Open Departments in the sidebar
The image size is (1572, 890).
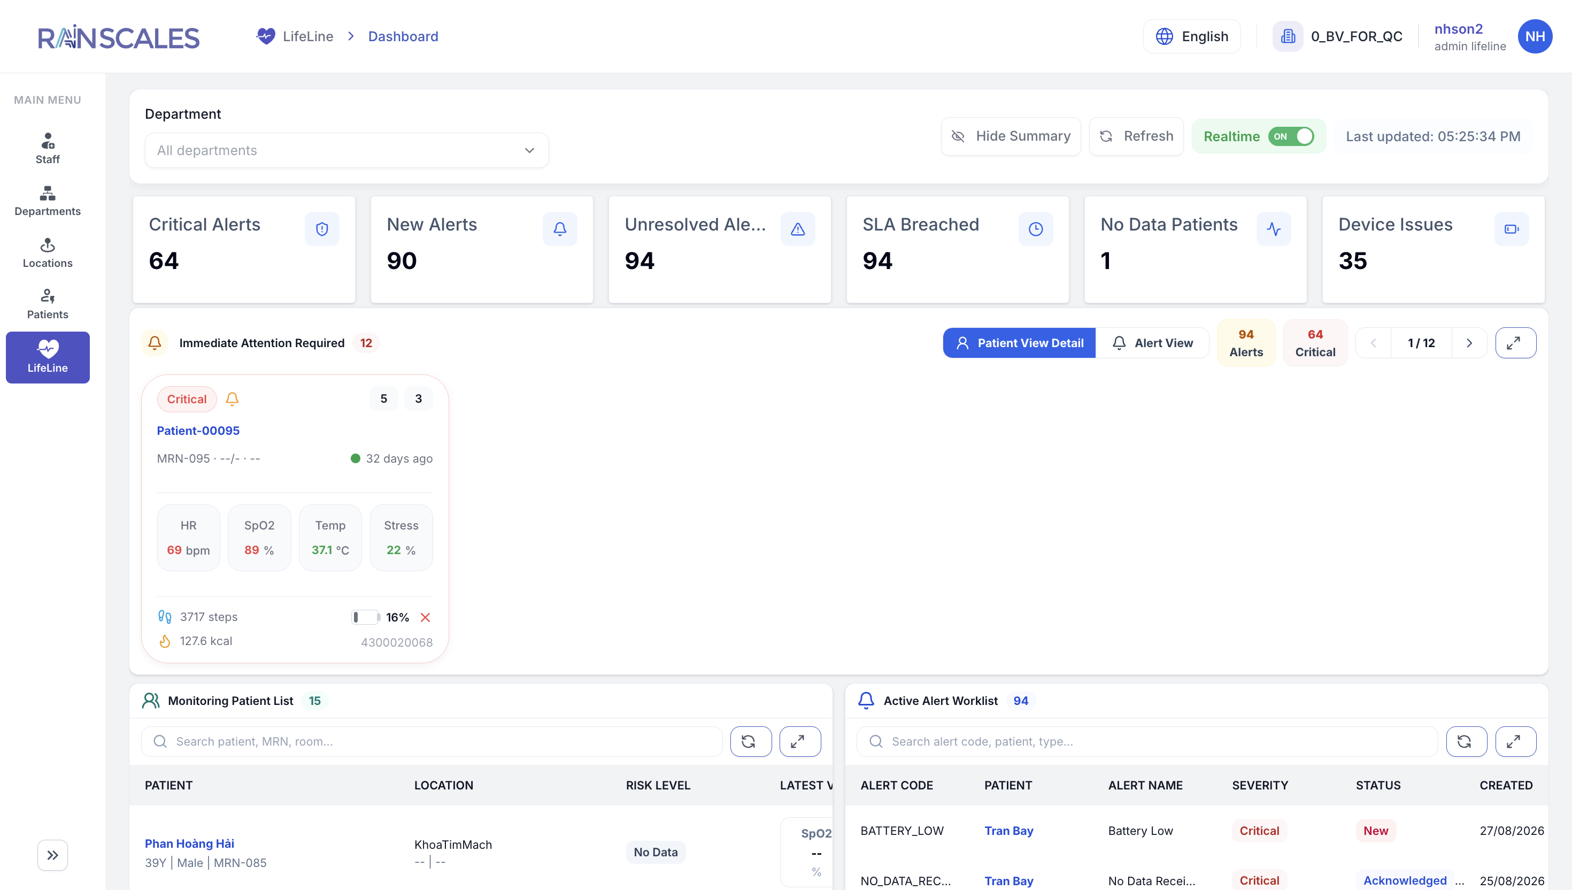[48, 201]
